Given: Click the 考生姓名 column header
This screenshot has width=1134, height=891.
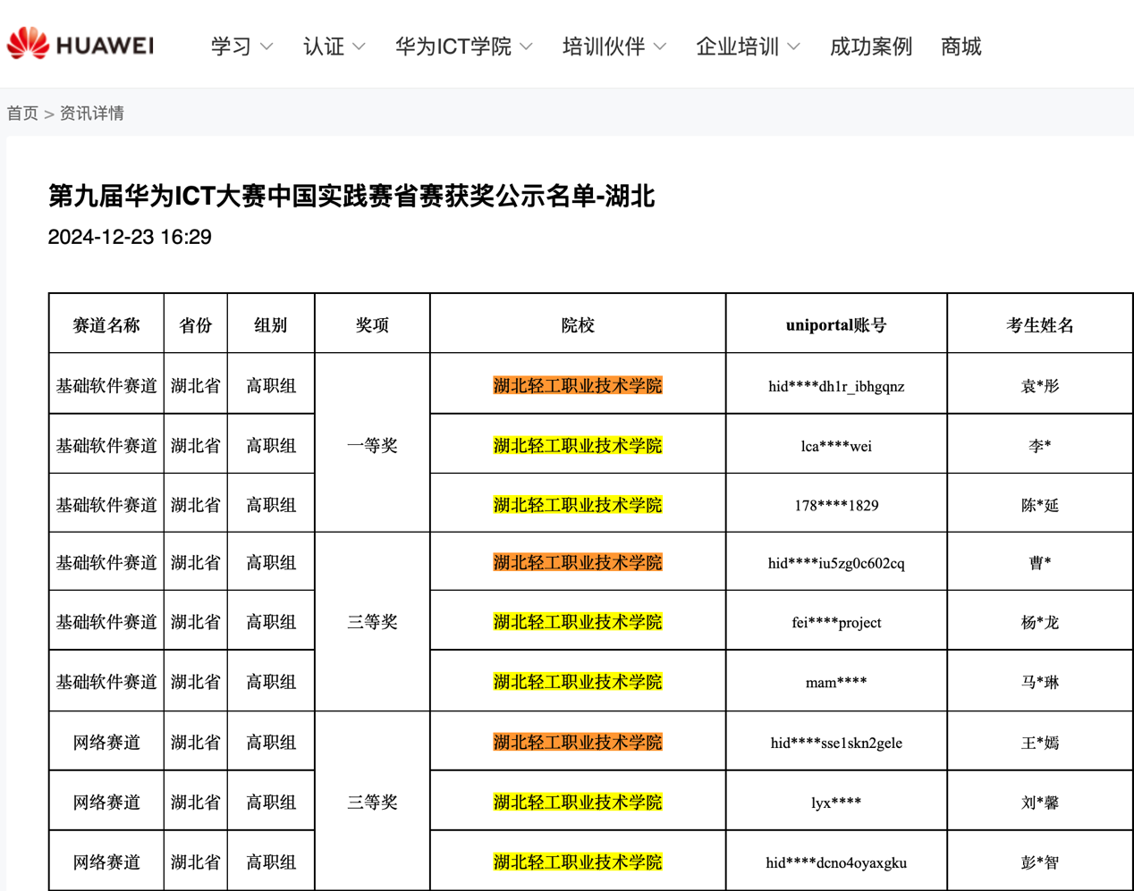Looking at the screenshot, I should (x=1039, y=325).
